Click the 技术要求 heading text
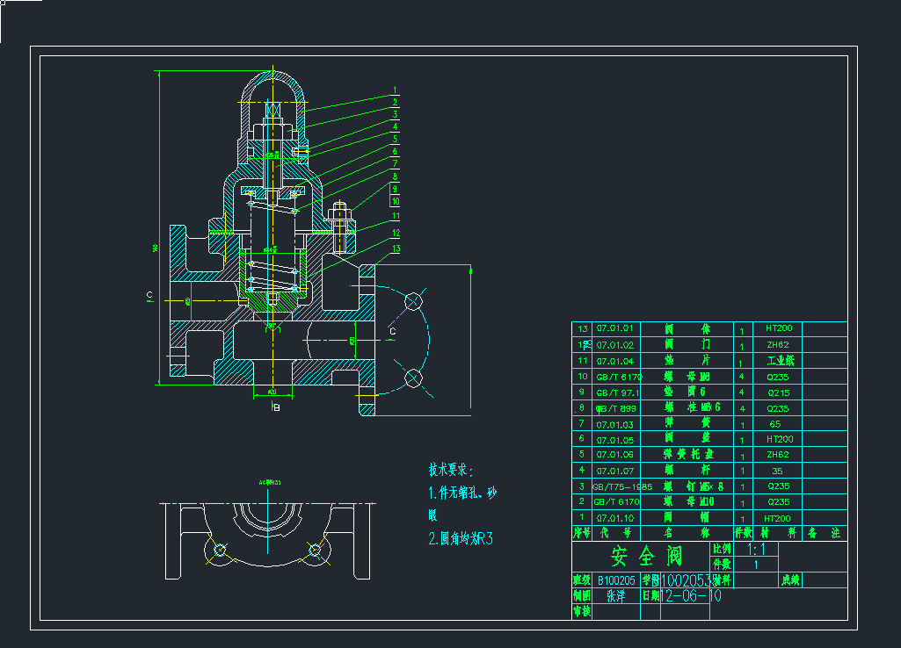The image size is (901, 648). [451, 470]
